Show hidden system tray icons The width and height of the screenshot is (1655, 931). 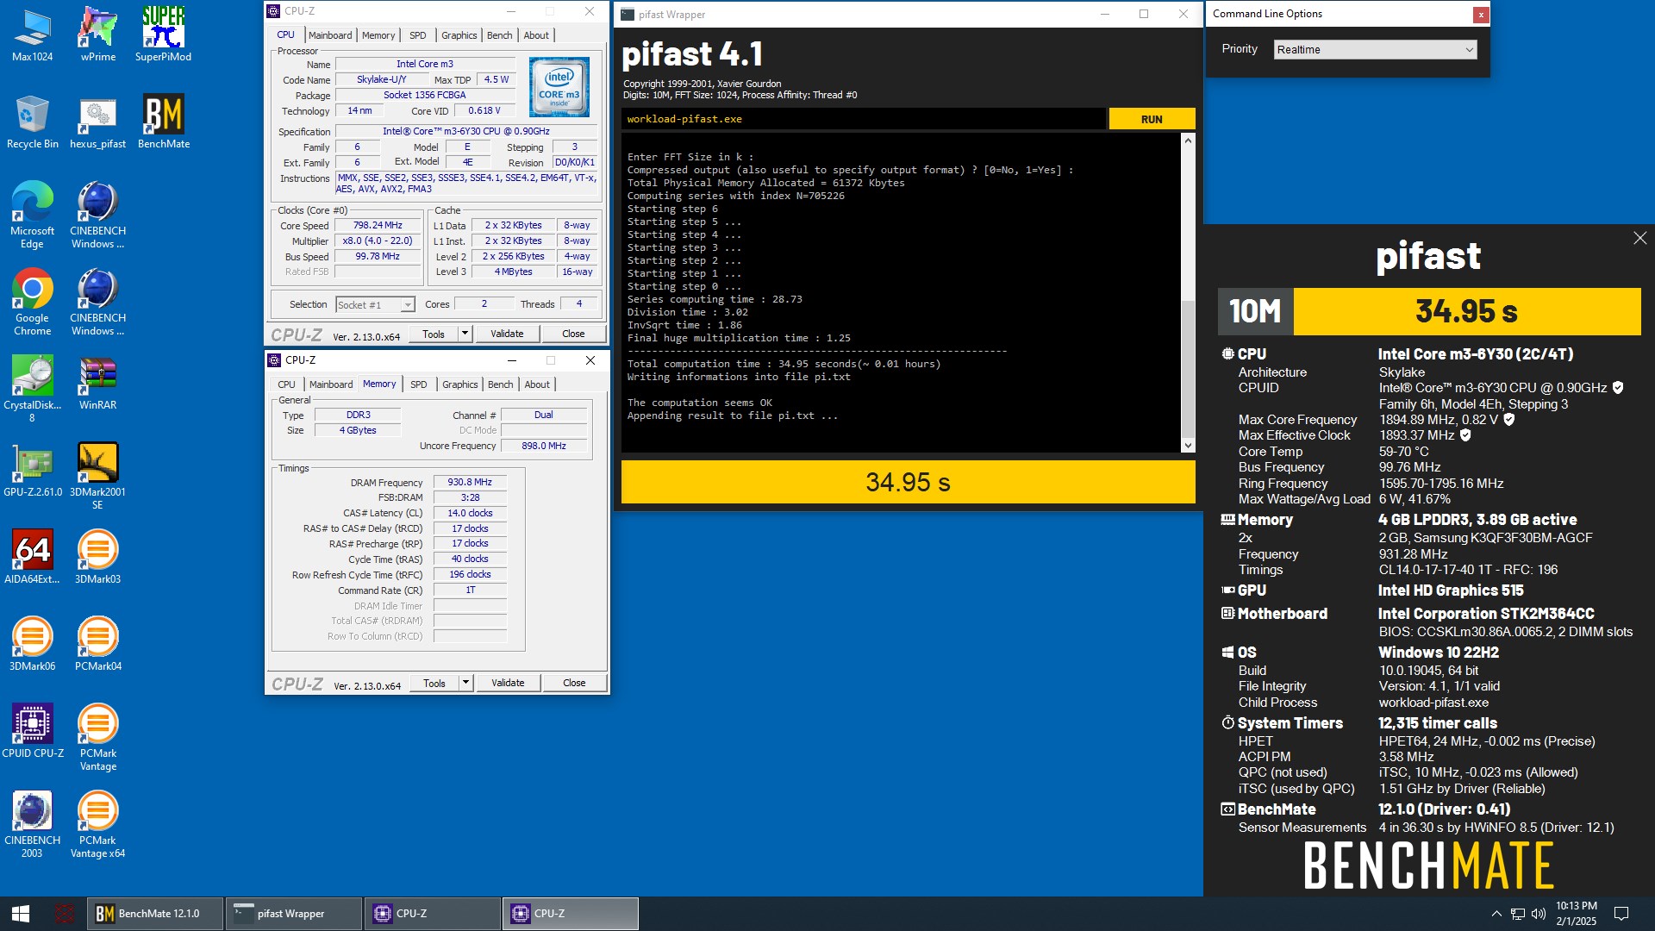1496,914
